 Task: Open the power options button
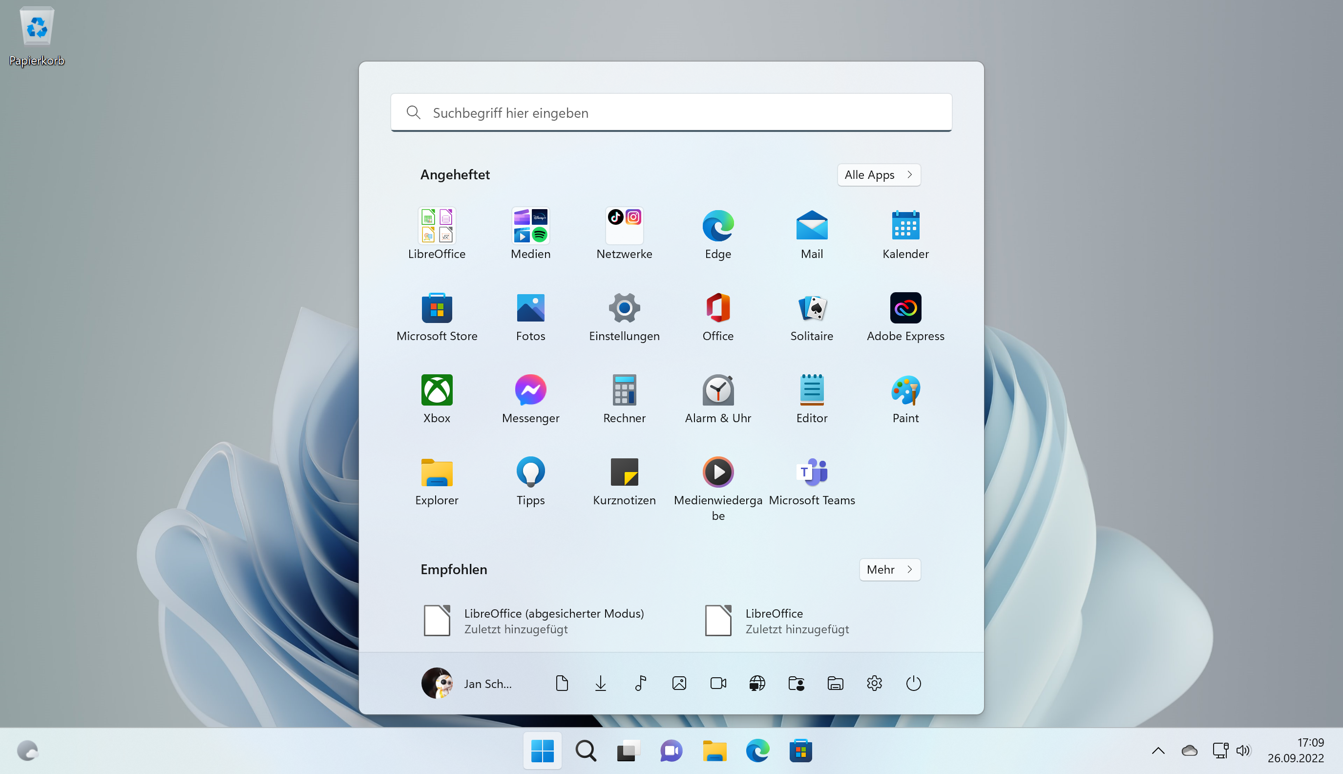point(913,683)
